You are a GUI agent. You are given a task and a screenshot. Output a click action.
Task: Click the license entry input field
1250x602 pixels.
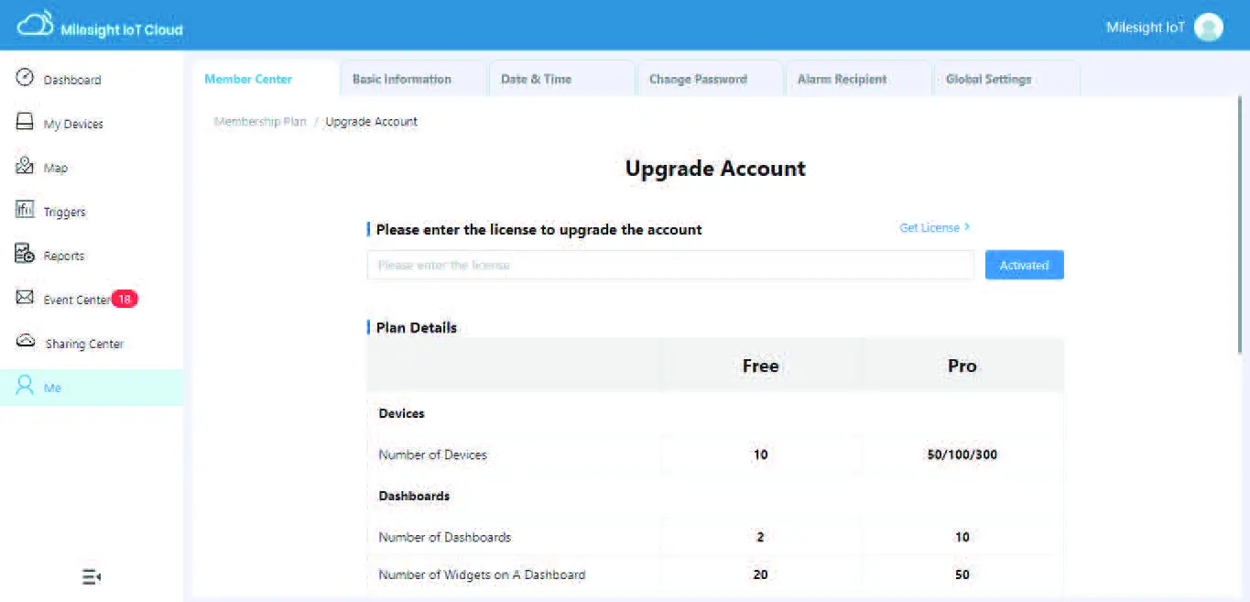670,265
